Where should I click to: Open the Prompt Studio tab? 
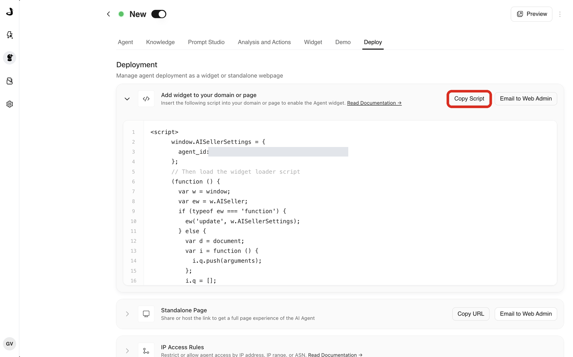(x=206, y=42)
